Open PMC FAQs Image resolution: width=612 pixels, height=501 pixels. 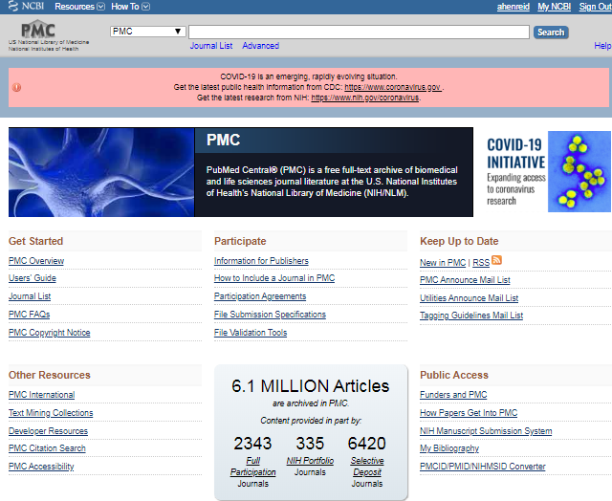[x=30, y=315]
